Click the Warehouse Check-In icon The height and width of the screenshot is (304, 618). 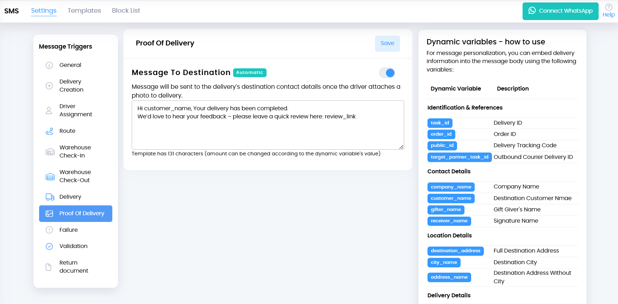pos(50,151)
